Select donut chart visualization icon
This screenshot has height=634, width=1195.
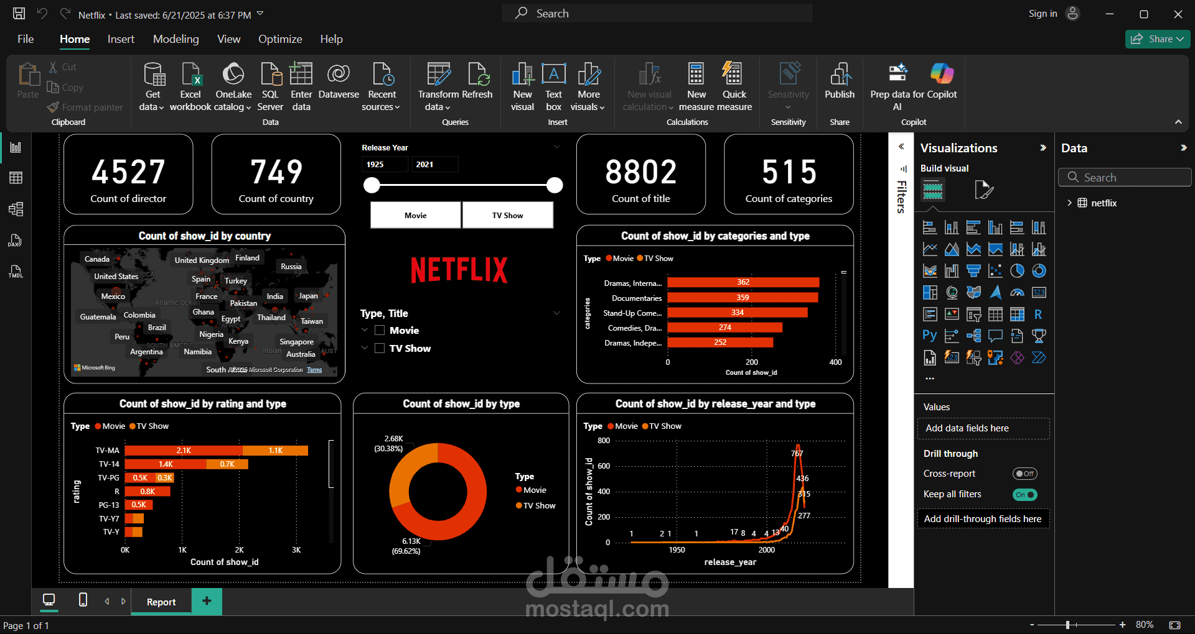click(x=1039, y=271)
